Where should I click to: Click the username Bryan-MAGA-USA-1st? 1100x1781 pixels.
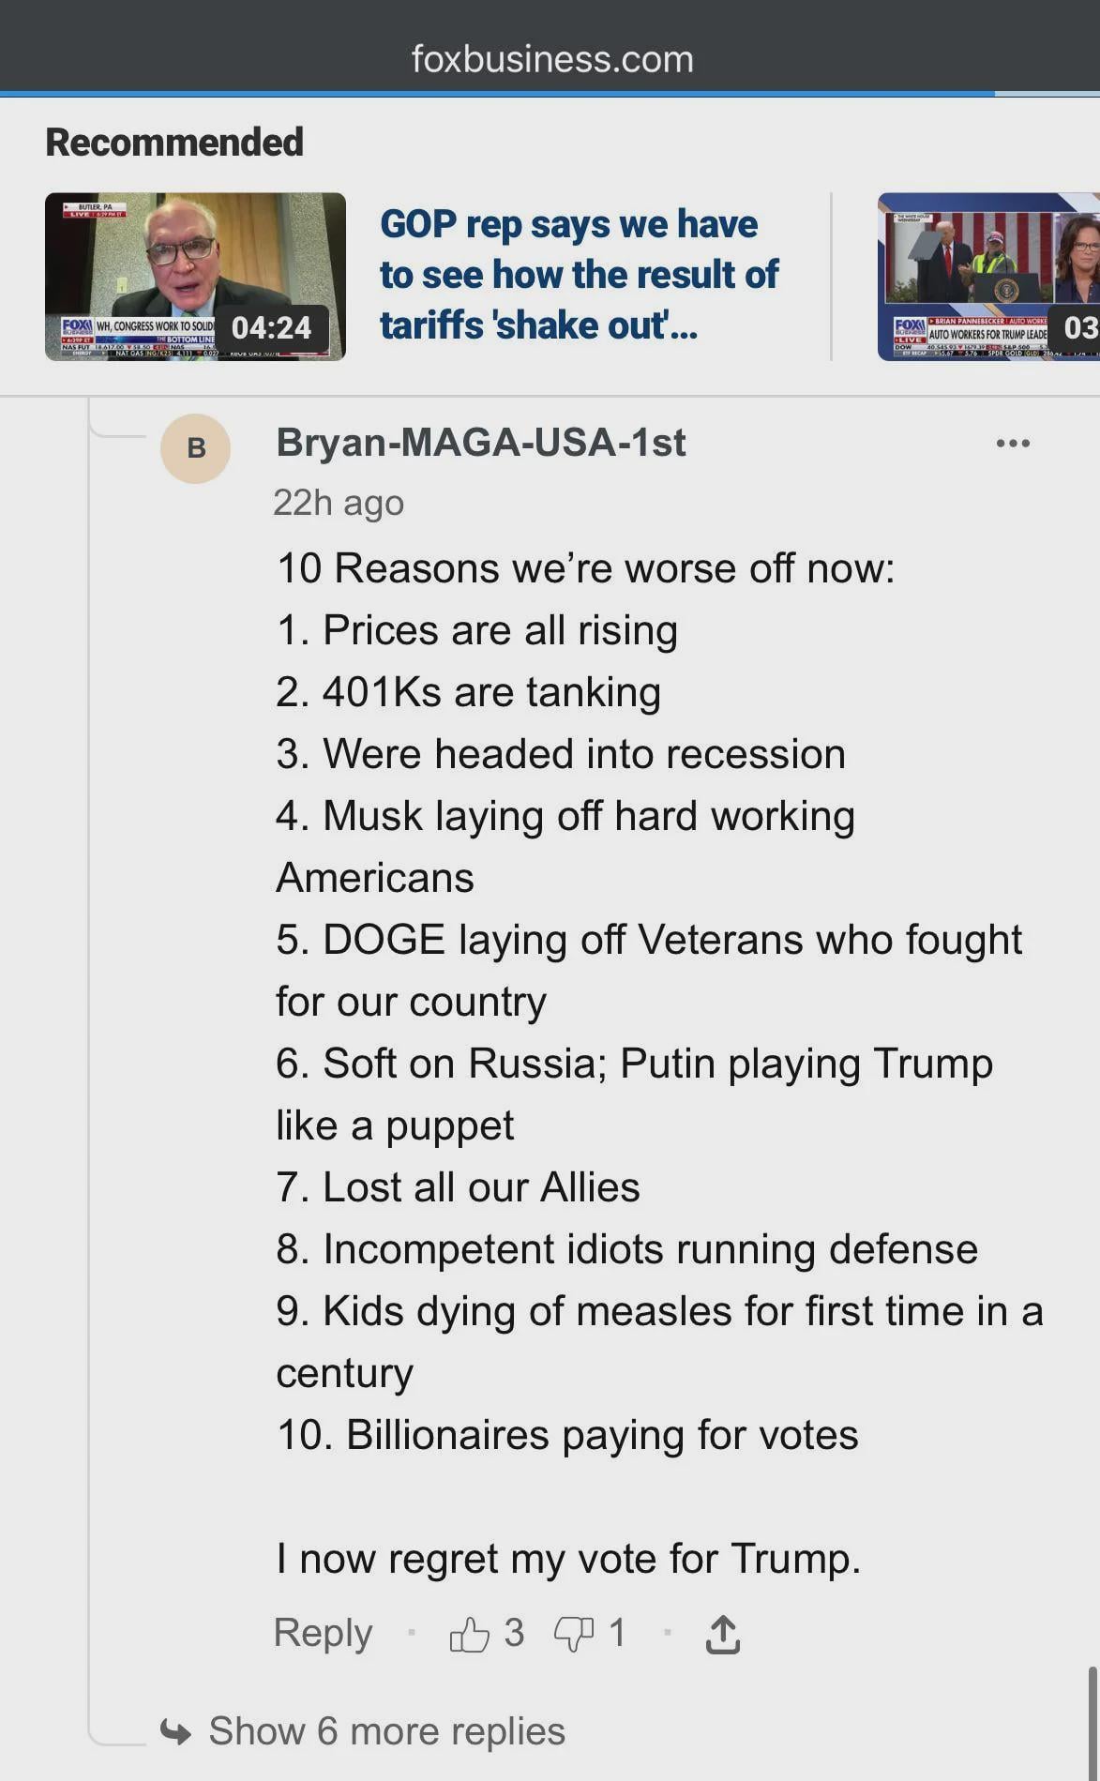coord(481,443)
